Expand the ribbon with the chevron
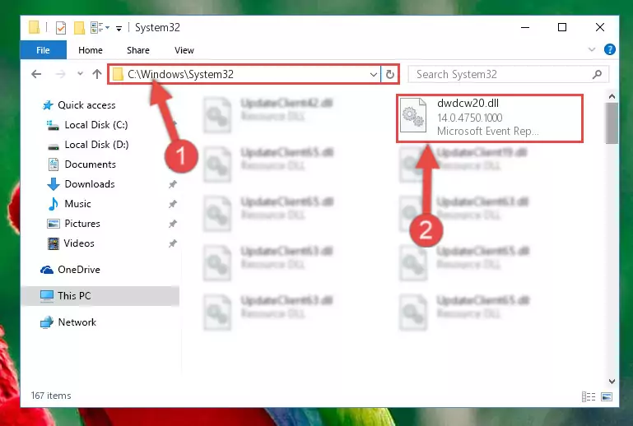The height and width of the screenshot is (426, 633). [591, 49]
